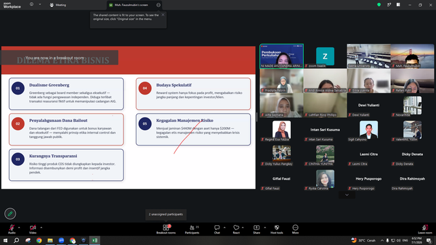Open screen share options circle icon
Image resolution: width=436 pixels, height=245 pixels.
coord(159,5)
